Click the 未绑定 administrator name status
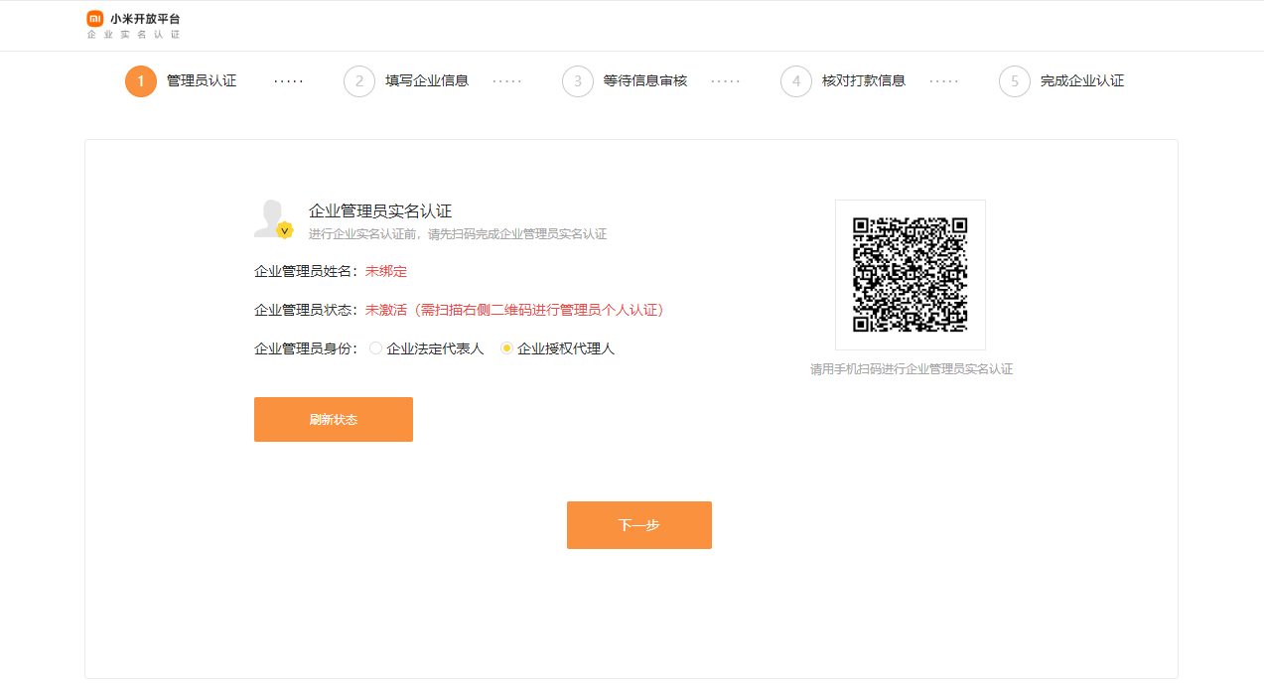 tap(386, 271)
